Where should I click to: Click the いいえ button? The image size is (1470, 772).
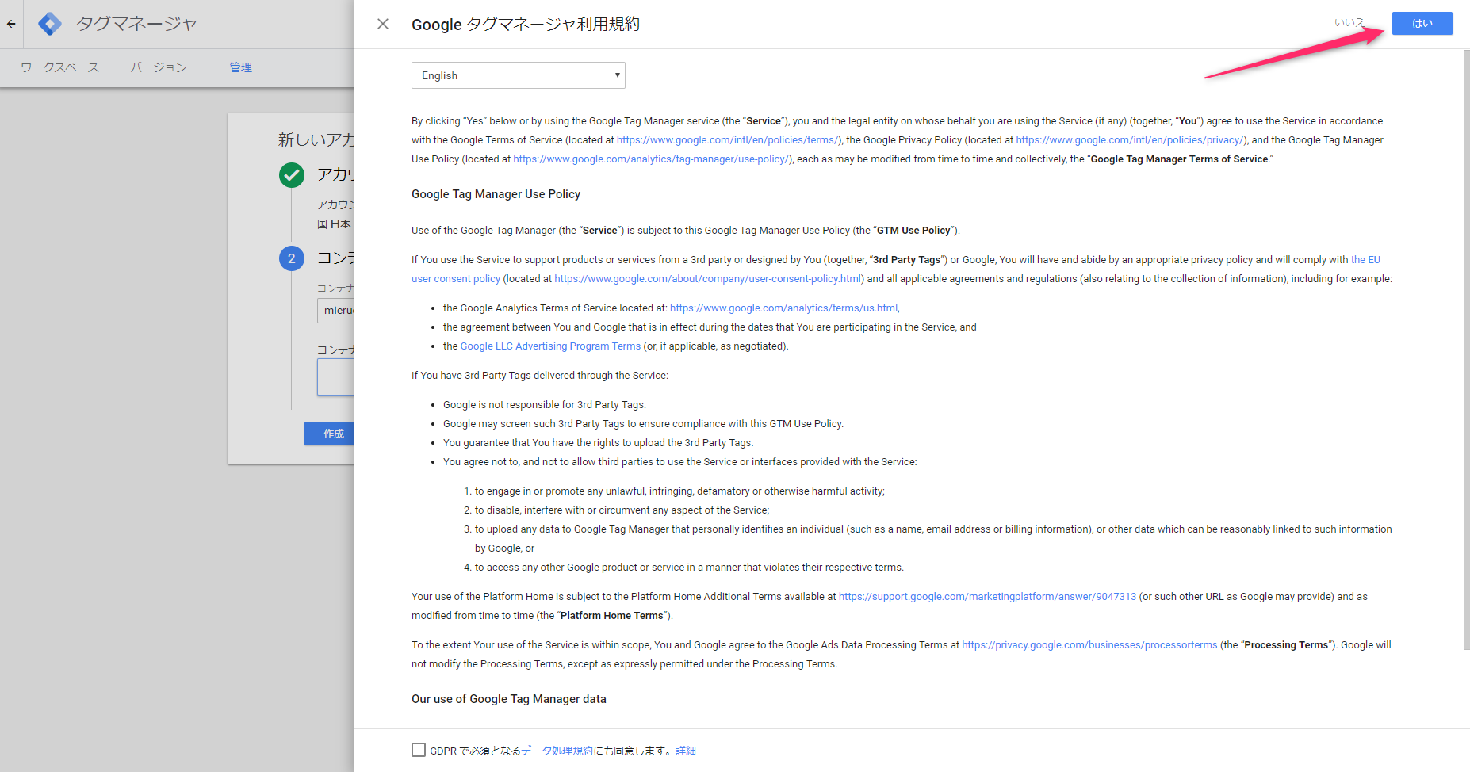tap(1349, 23)
